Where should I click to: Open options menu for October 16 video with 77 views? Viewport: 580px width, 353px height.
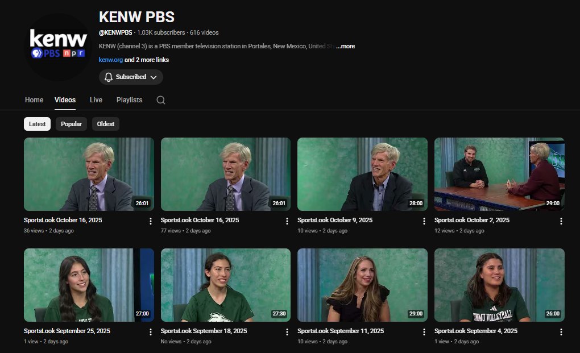(x=287, y=221)
